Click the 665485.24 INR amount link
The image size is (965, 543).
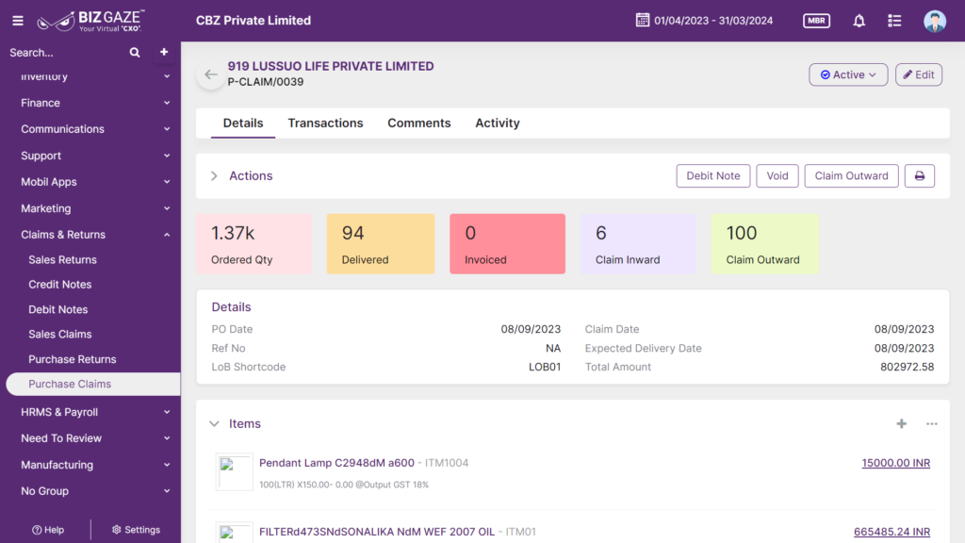click(891, 532)
